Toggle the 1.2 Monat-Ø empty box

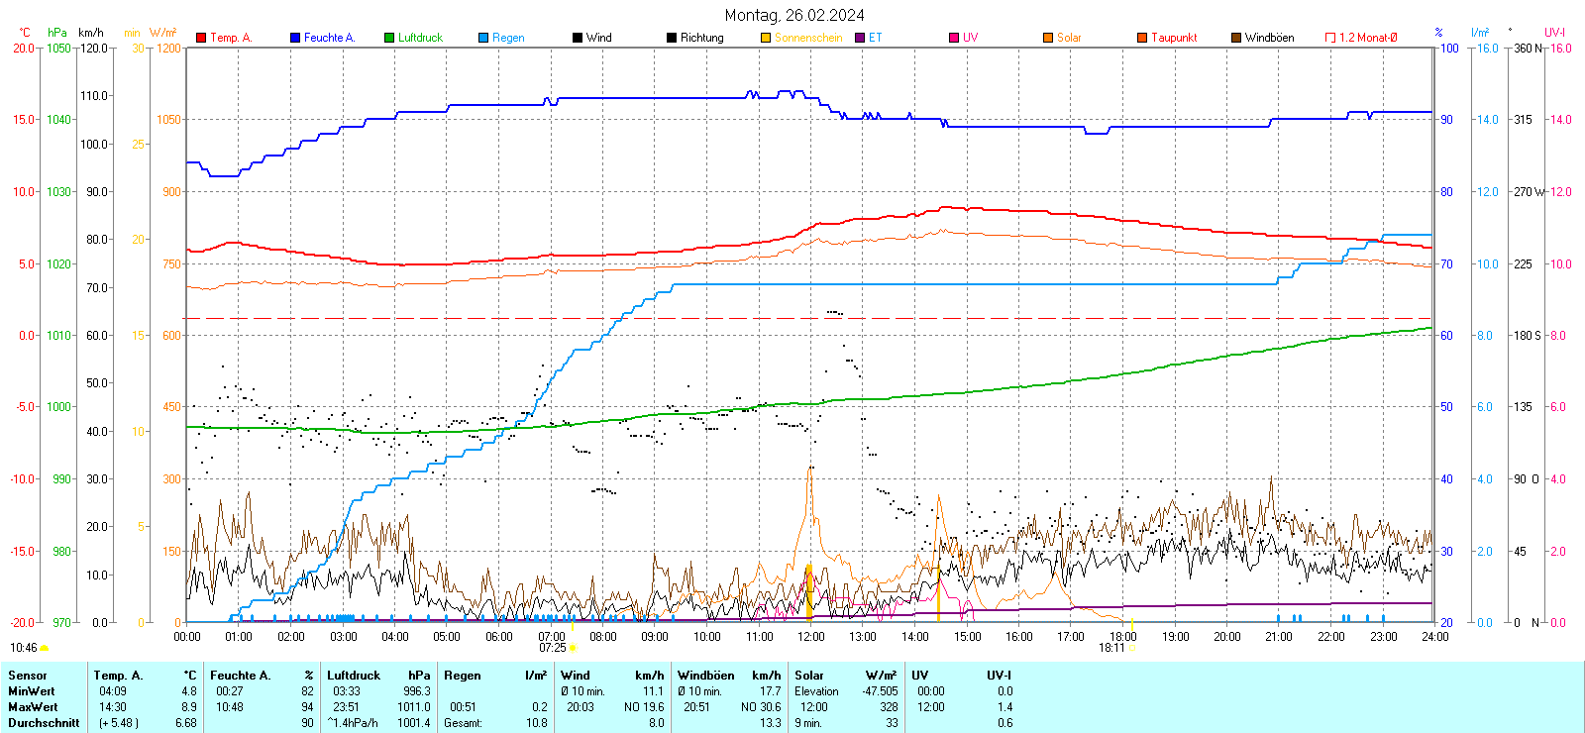click(x=1330, y=38)
